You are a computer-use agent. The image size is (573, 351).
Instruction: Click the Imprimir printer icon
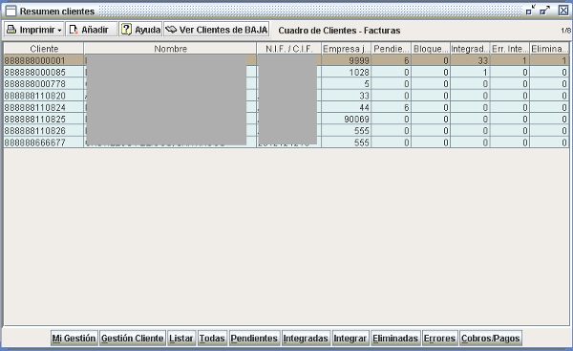pyautogui.click(x=11, y=30)
